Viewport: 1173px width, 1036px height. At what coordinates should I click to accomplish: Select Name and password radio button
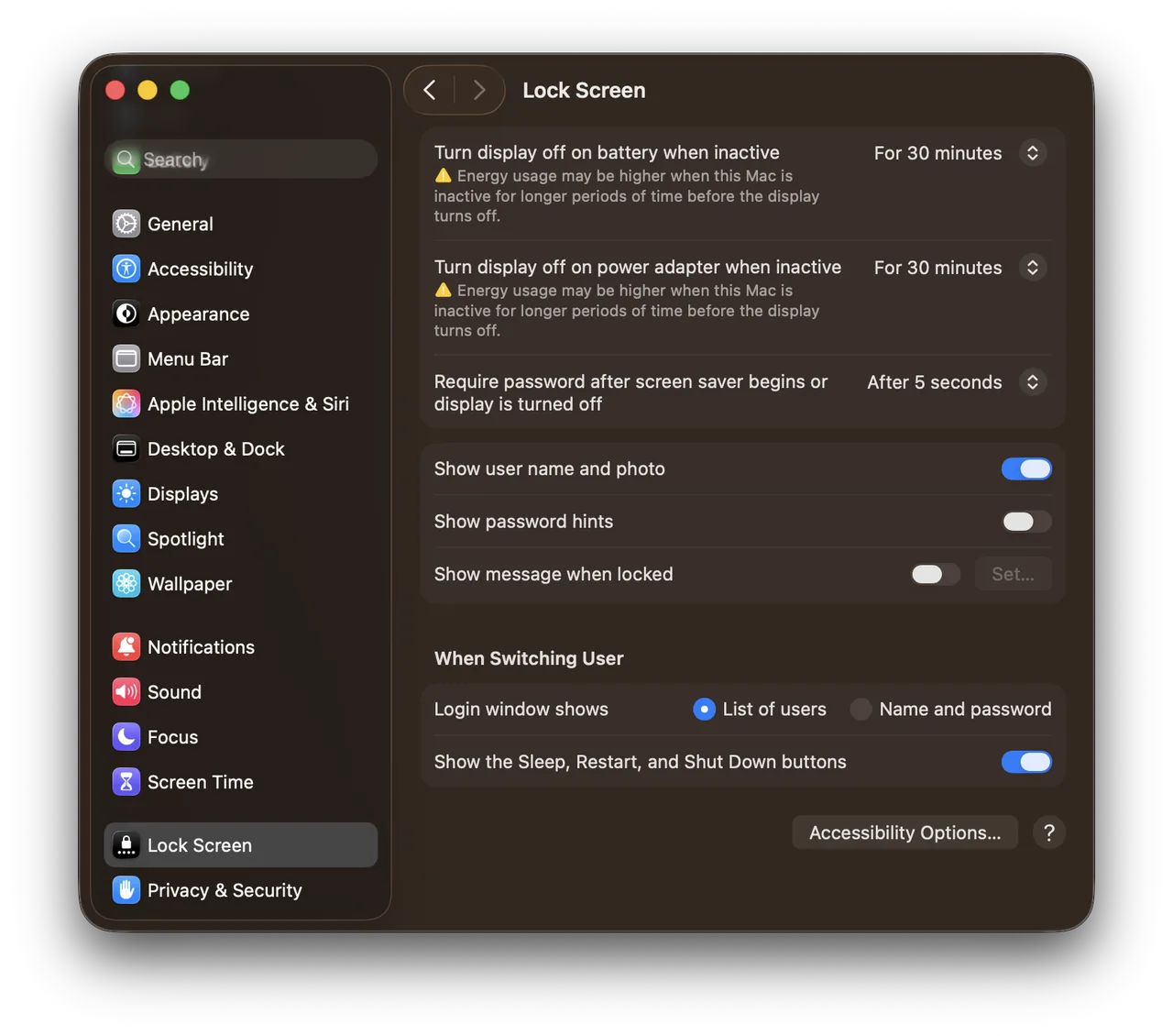pyautogui.click(x=861, y=709)
